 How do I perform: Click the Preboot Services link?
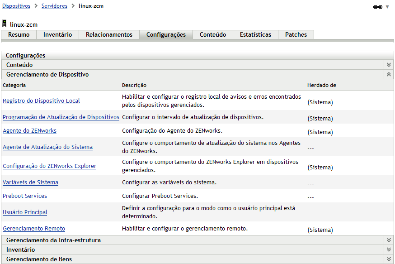click(25, 196)
